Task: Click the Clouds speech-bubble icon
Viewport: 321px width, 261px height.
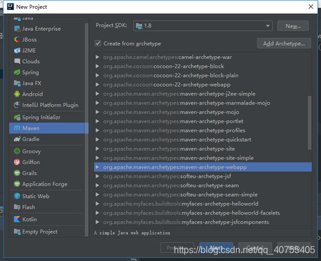Action: [x=17, y=61]
